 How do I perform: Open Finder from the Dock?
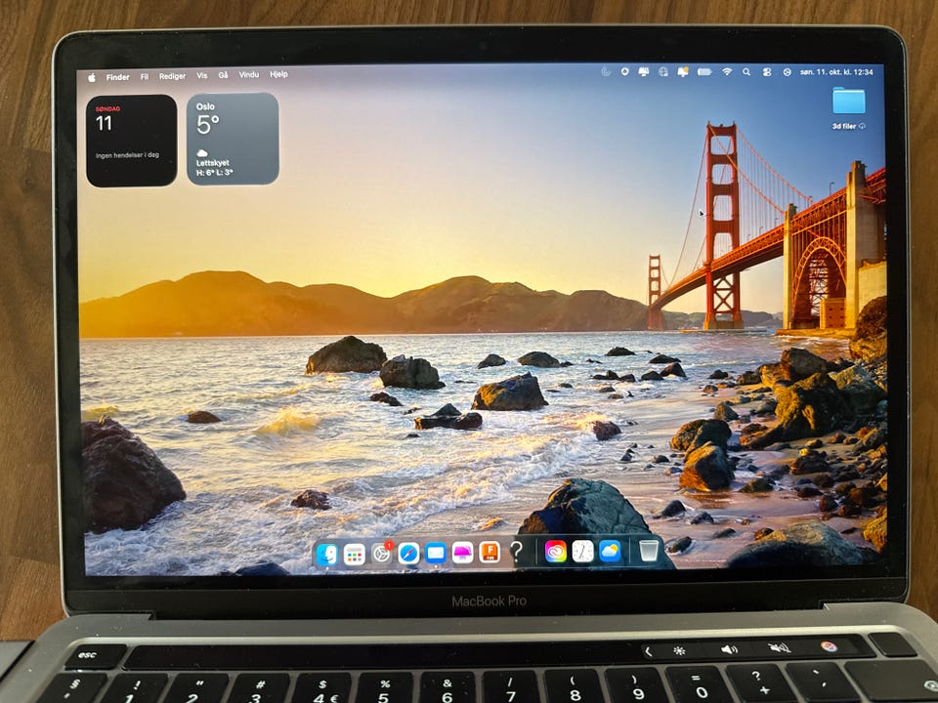(326, 555)
